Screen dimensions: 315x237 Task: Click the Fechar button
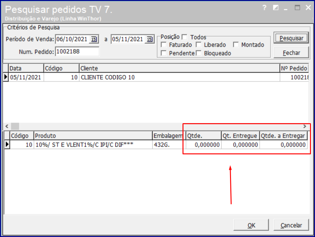coord(291,52)
